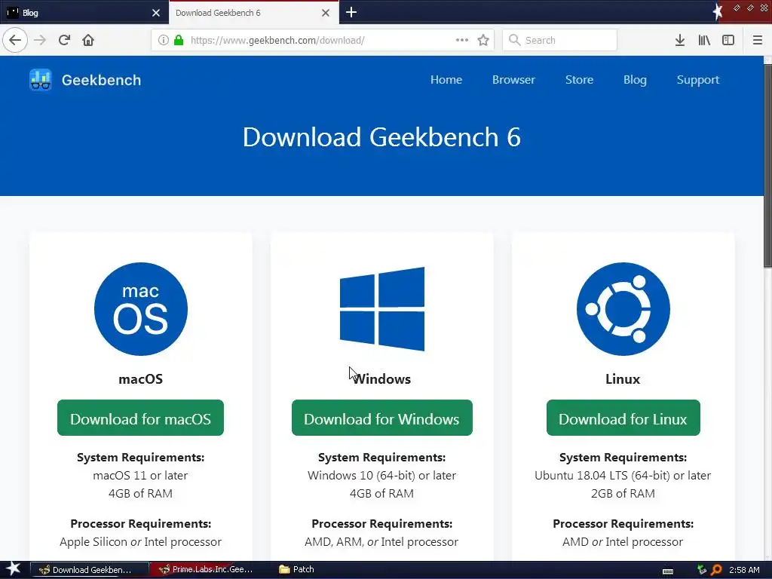The height and width of the screenshot is (579, 772).
Task: Open the downloads arrow panel
Action: click(x=679, y=40)
